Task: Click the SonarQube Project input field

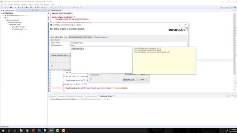Action: pos(128,45)
